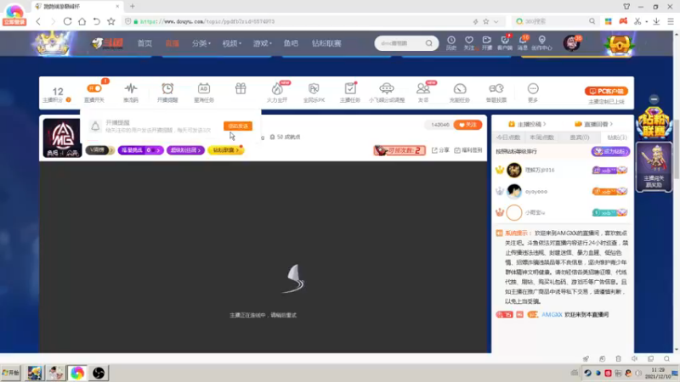Open the 火力全开 flame icon
The width and height of the screenshot is (680, 382).
point(277,89)
